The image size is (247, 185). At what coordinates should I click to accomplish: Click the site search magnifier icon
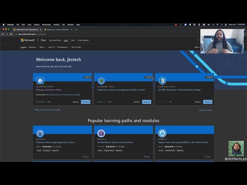click(199, 40)
